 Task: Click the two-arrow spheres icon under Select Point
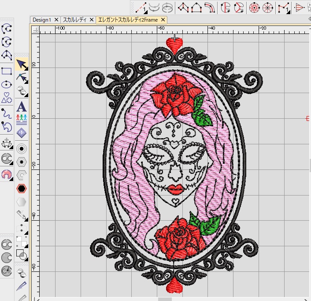[22, 91]
